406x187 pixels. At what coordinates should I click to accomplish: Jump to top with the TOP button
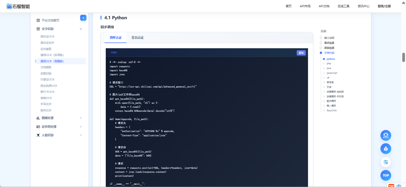pos(386,175)
